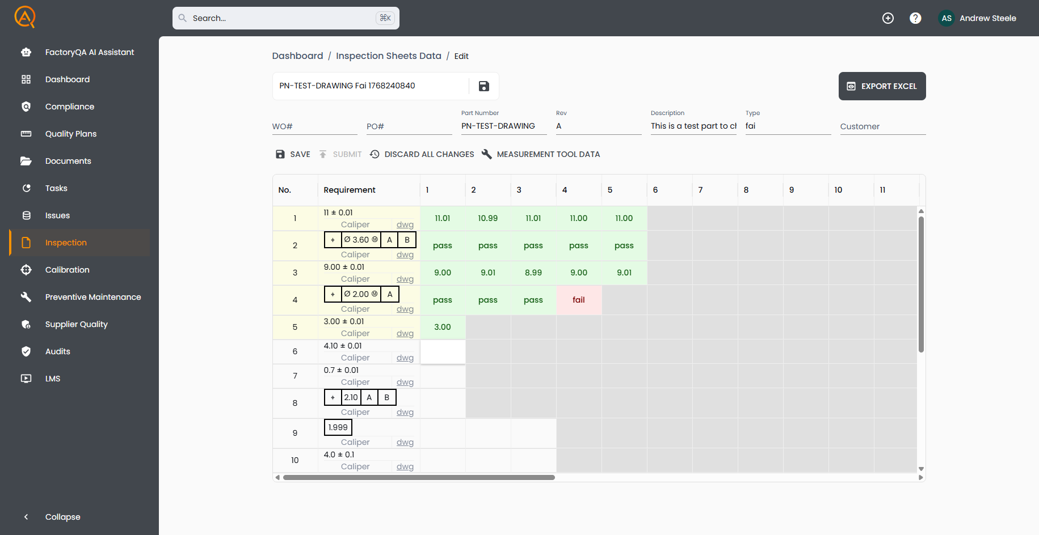
Task: Collapse the sidebar using the chevron
Action: [x=26, y=517]
